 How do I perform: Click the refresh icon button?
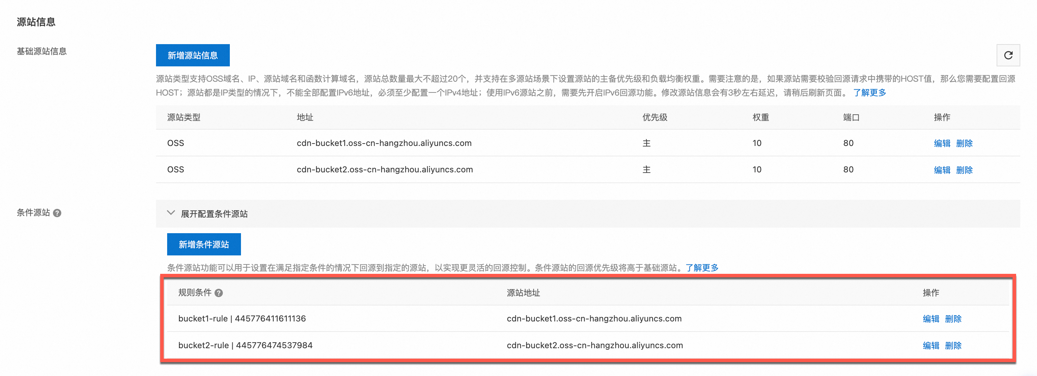pyautogui.click(x=1008, y=56)
